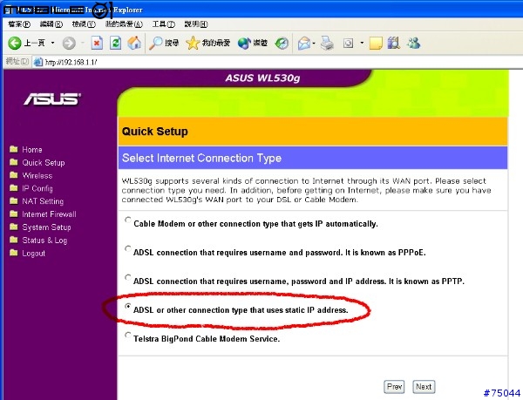
Task: Open the History clock toolbar icon
Action: (282, 43)
